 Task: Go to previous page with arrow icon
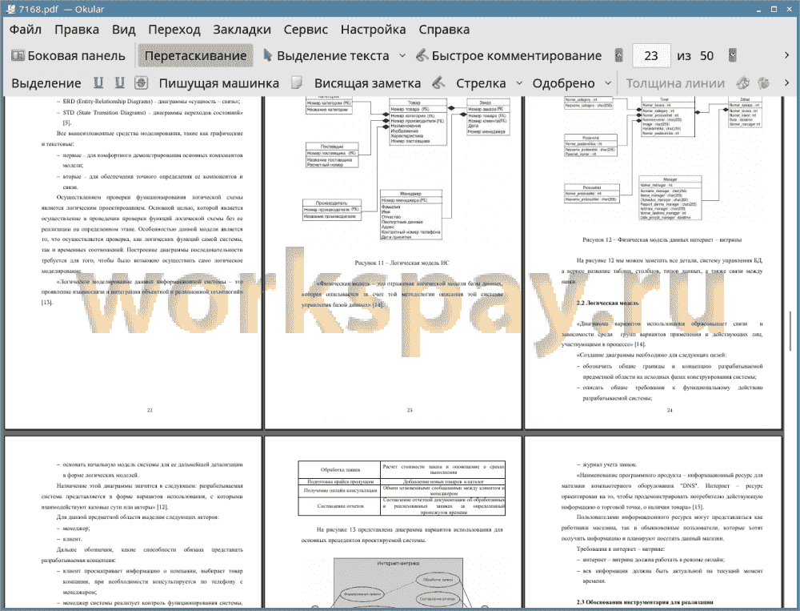pos(619,55)
